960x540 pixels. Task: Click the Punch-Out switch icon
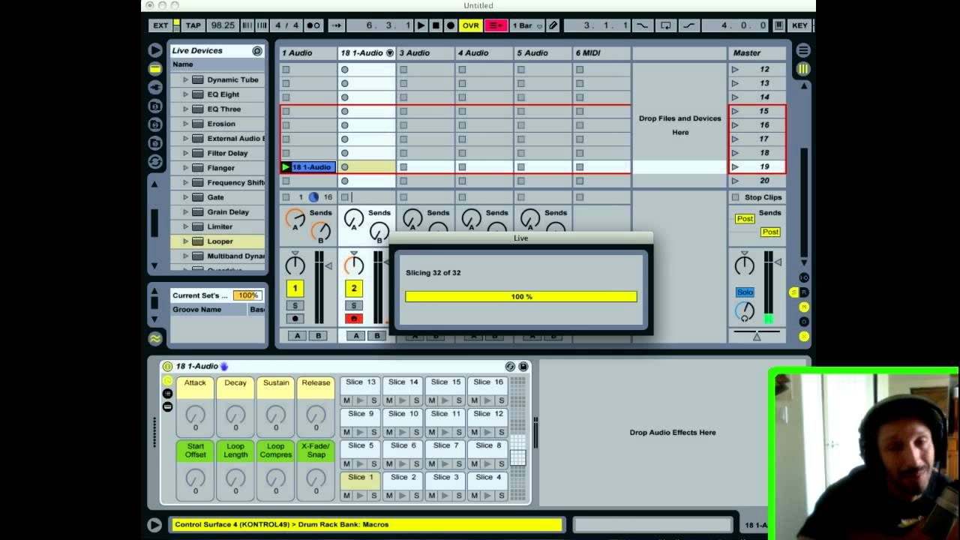click(689, 25)
